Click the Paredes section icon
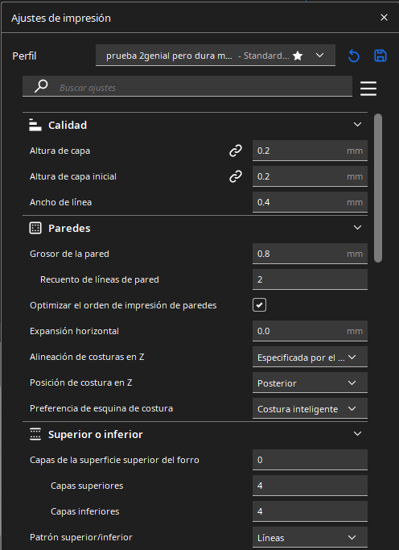Image resolution: width=399 pixels, height=550 pixels. point(35,228)
